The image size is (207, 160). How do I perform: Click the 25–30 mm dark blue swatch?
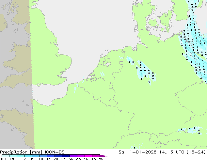(x=66, y=156)
